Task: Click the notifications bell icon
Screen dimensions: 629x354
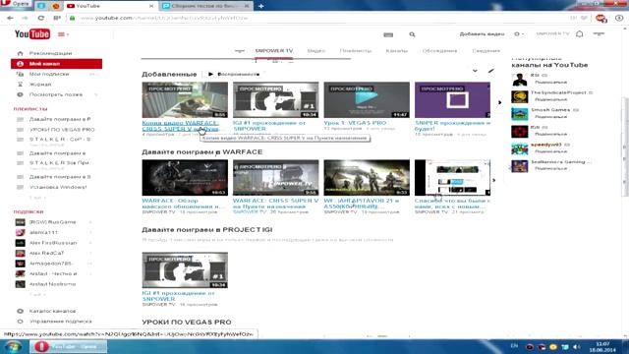Action: (x=579, y=34)
